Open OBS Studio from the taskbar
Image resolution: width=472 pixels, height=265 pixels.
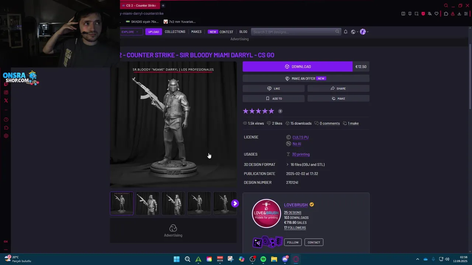pos(253,259)
